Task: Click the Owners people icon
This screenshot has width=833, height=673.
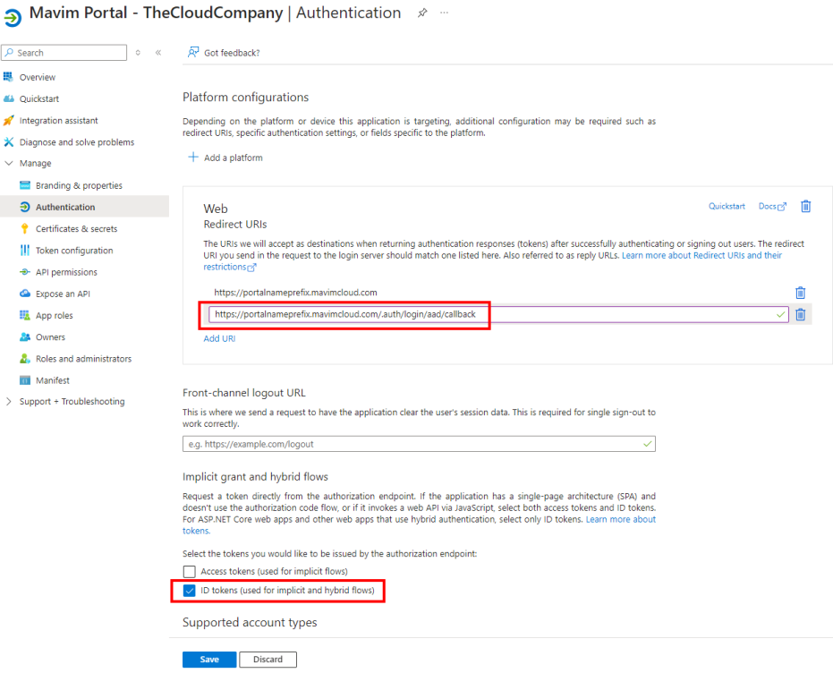Action: (x=25, y=336)
